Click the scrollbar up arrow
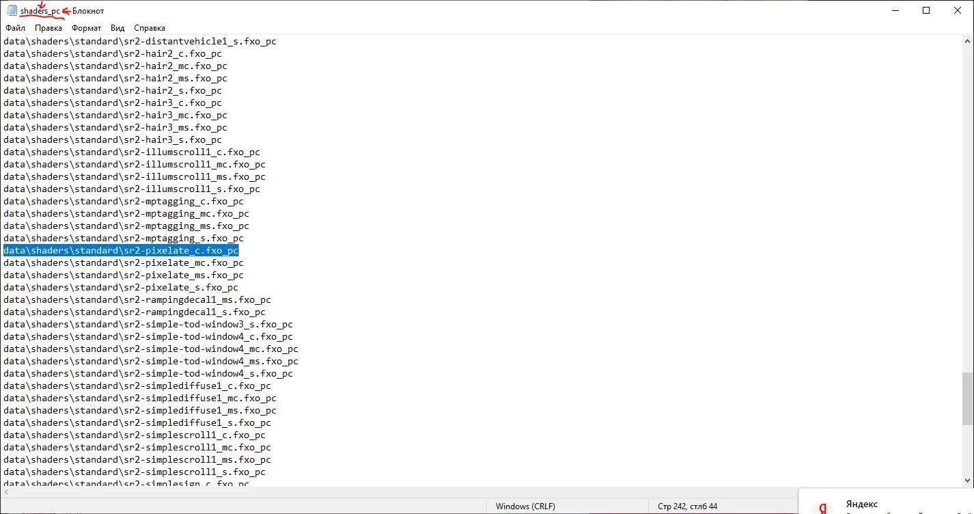The width and height of the screenshot is (974, 514). 967,40
